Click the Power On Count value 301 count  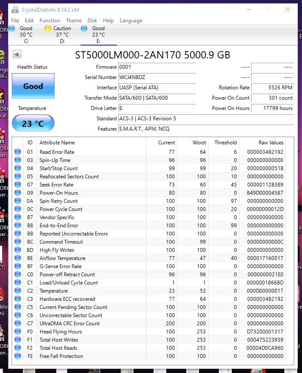(272, 98)
